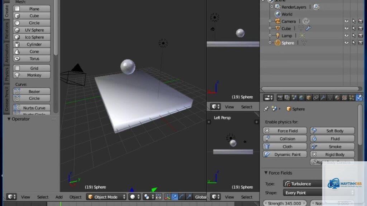The image size is (367, 206).
Task: Click the scale manipulator icon
Action: 189,197
